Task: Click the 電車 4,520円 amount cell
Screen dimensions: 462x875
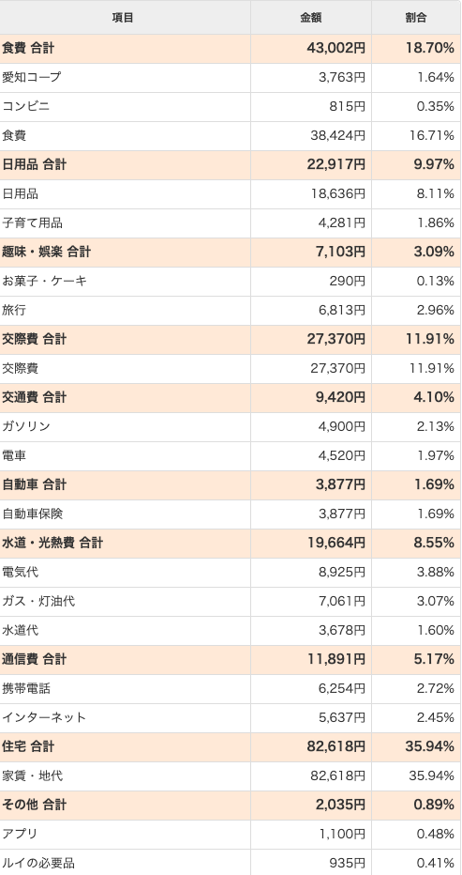Action: [311, 456]
